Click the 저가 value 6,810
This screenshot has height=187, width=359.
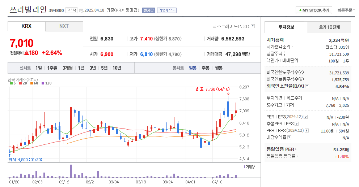point(147,55)
